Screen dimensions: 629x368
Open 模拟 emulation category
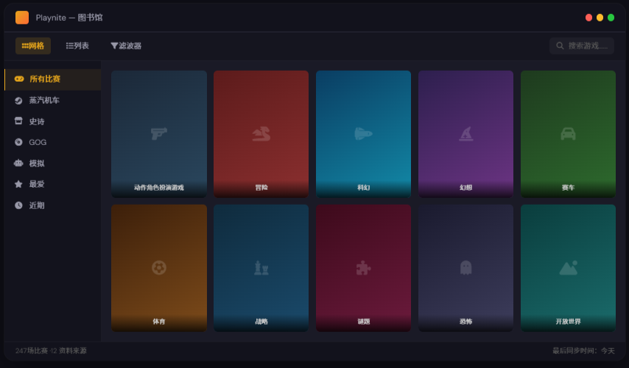pos(52,163)
